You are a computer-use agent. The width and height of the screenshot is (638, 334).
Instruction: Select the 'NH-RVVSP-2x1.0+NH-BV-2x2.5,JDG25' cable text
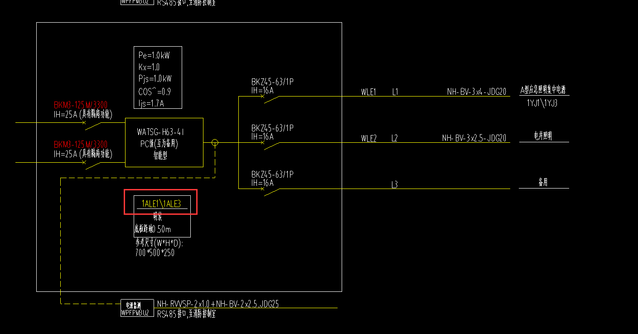[x=218, y=304]
